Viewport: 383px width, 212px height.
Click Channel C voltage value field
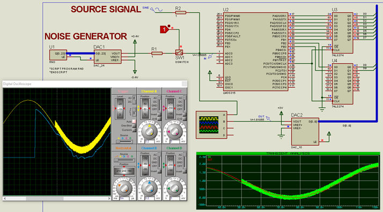175,141
